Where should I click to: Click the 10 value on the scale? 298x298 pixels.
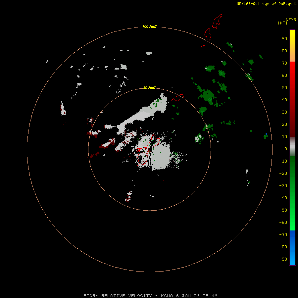click(284, 137)
